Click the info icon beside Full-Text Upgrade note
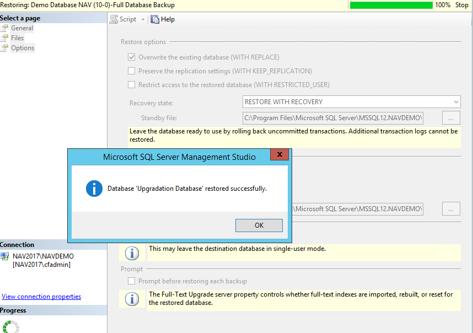Viewport: 473px width, 333px height. (x=132, y=299)
